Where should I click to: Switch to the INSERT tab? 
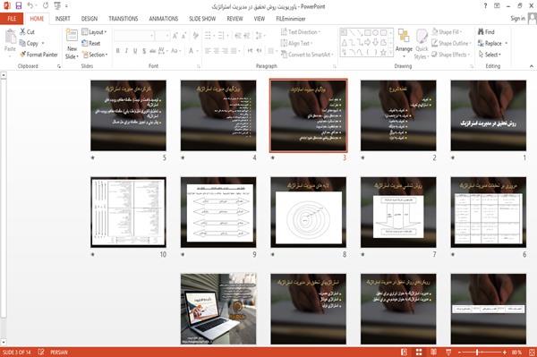tap(63, 19)
